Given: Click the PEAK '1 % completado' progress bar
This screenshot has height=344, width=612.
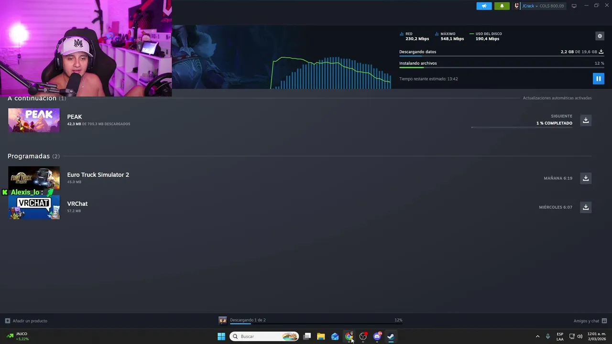Looking at the screenshot, I should coord(522,128).
